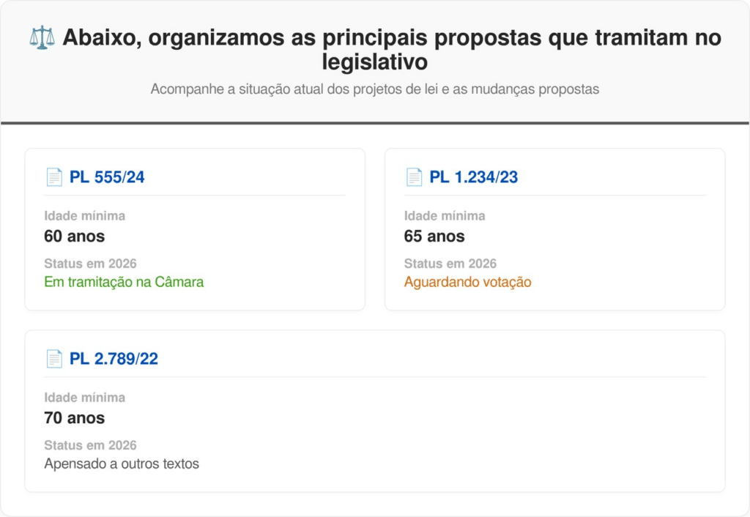The image size is (750, 517).
Task: Click document icon beside PL 2.789/22
Action: pos(54,359)
